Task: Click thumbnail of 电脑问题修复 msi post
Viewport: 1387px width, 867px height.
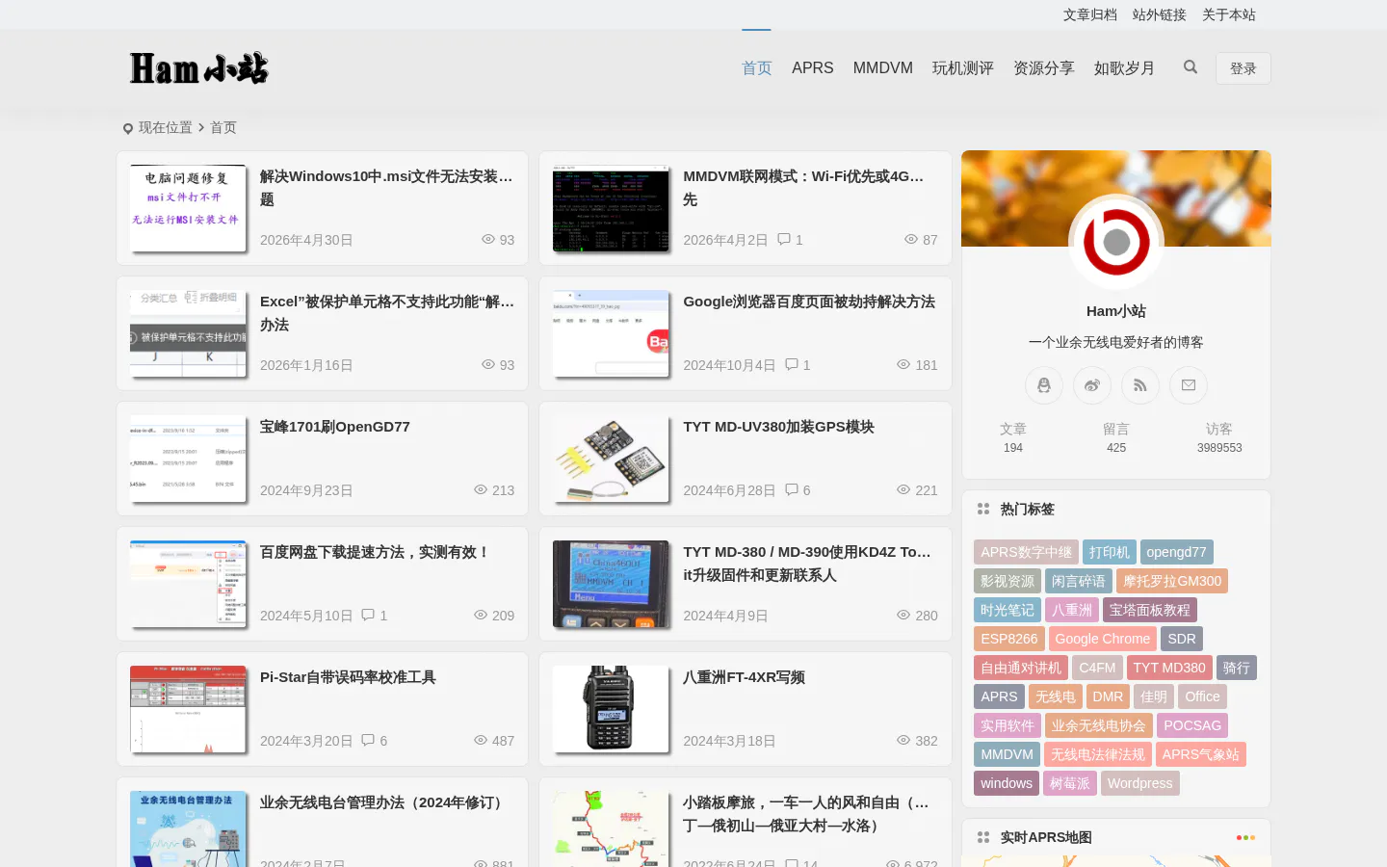Action: pos(188,208)
